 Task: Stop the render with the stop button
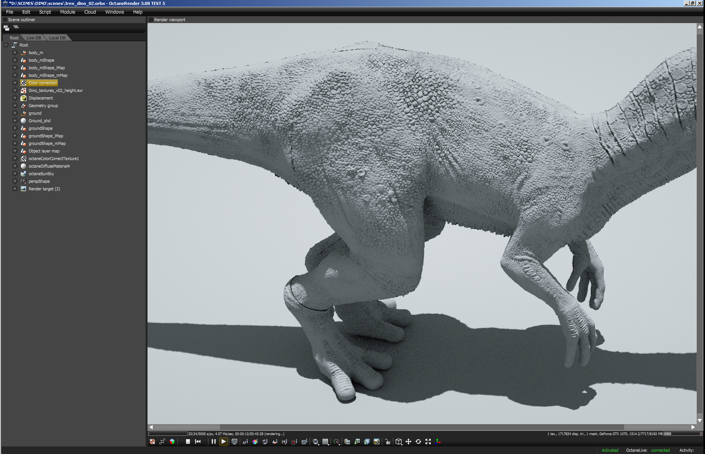coord(188,442)
